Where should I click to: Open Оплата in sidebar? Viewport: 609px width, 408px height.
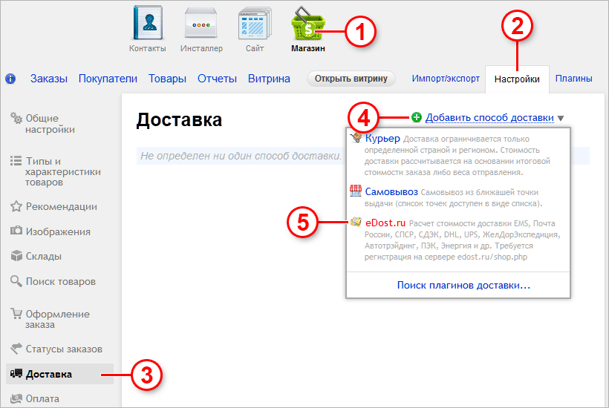point(42,398)
